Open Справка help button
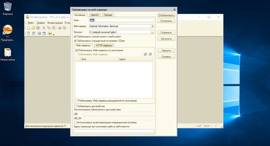270x146 pixels. pyautogui.click(x=166, y=57)
